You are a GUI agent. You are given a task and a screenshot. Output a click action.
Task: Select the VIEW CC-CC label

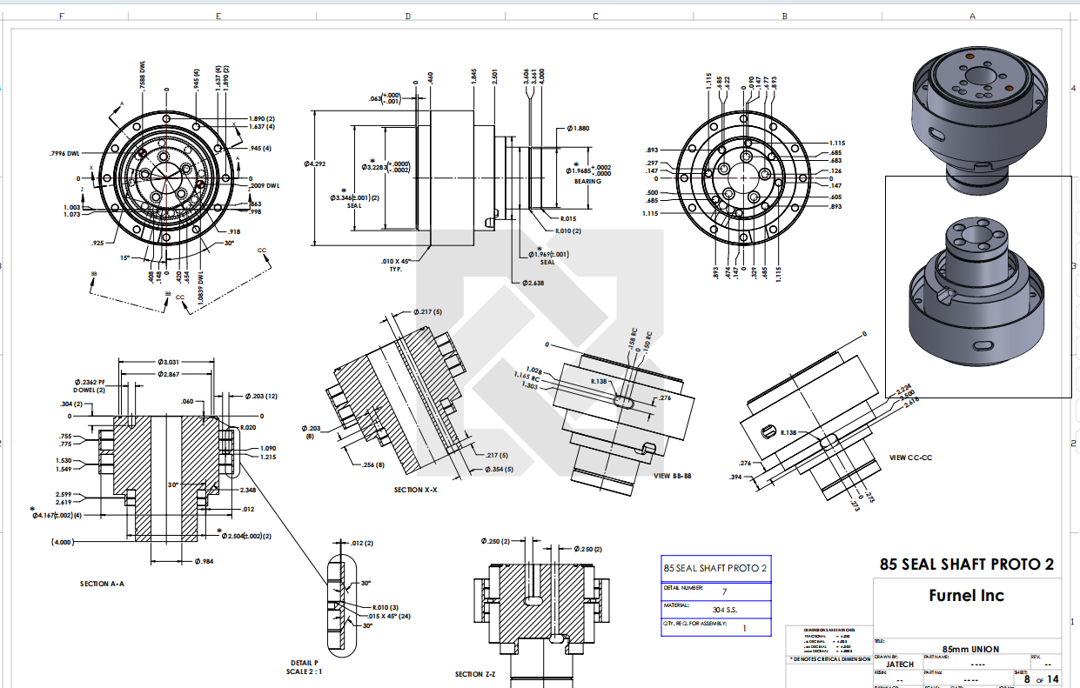click(910, 458)
